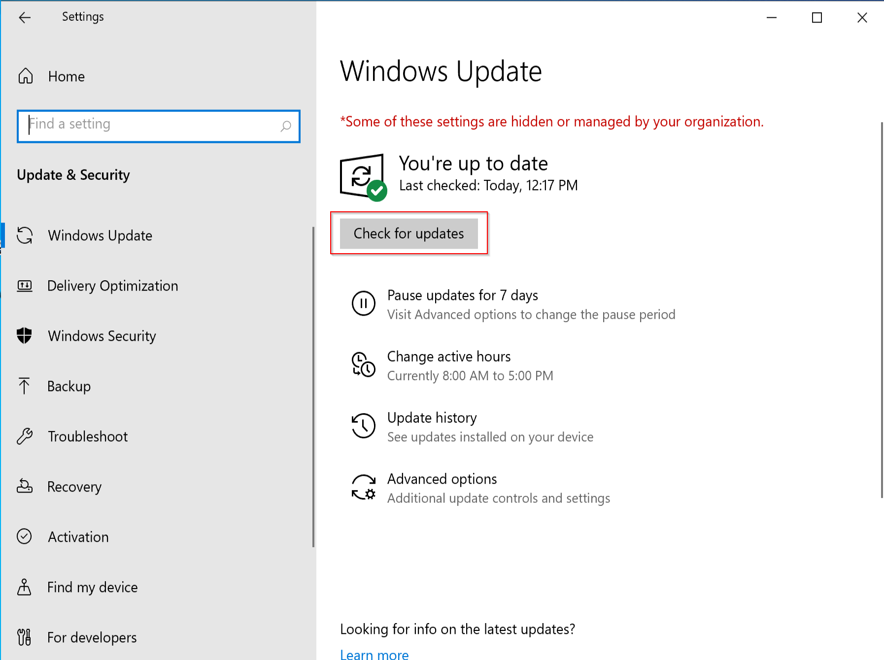This screenshot has width=884, height=660.
Task: Click 'Looking for info on the latest updates?'
Action: point(458,629)
